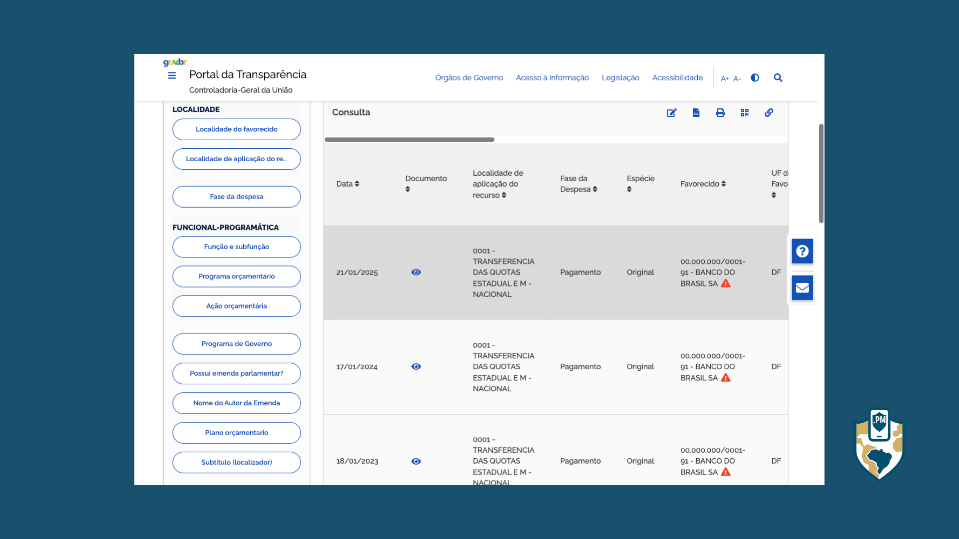Sort table by Data column arrows
The height and width of the screenshot is (539, 959).
(357, 184)
